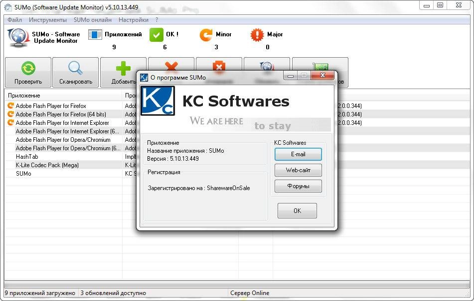Click Adobe Flash Player for Firefox name text

[x=51, y=106]
